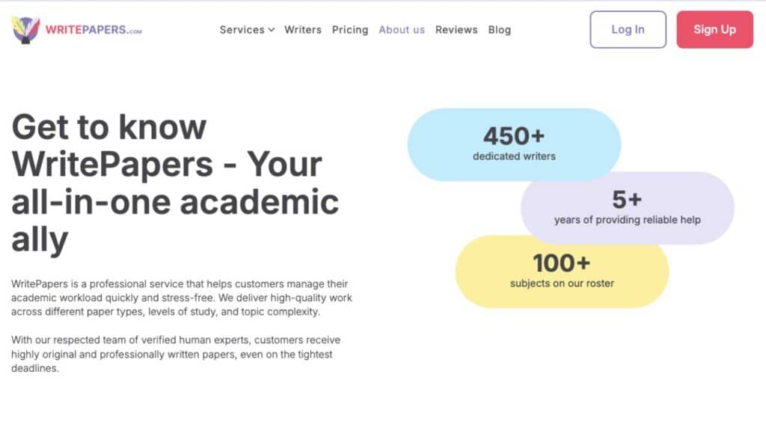Screen dimensions: 766x431
Task: Open the Blog link in the header
Action: [500, 30]
